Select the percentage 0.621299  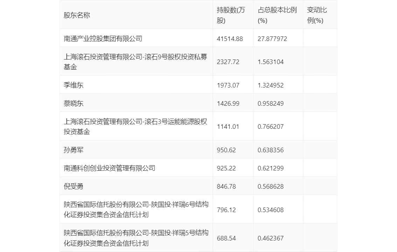(270, 168)
